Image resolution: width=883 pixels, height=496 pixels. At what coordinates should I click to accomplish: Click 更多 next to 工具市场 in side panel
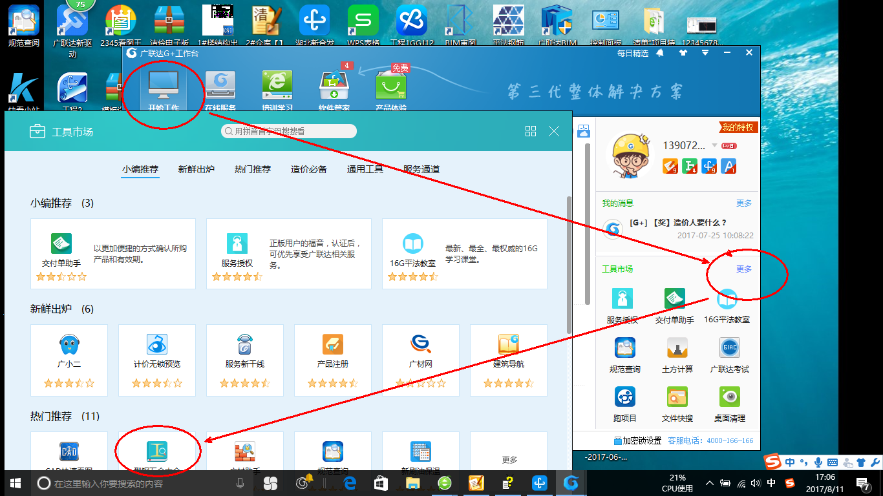tap(744, 269)
